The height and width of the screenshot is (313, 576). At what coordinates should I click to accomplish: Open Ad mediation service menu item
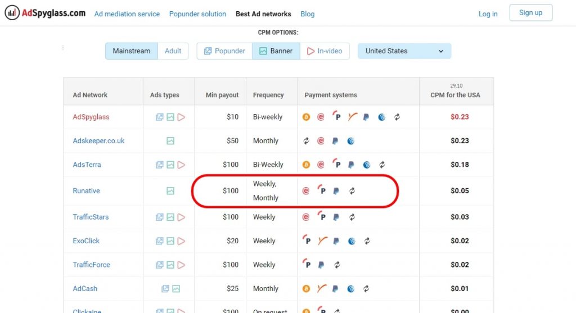(x=127, y=14)
